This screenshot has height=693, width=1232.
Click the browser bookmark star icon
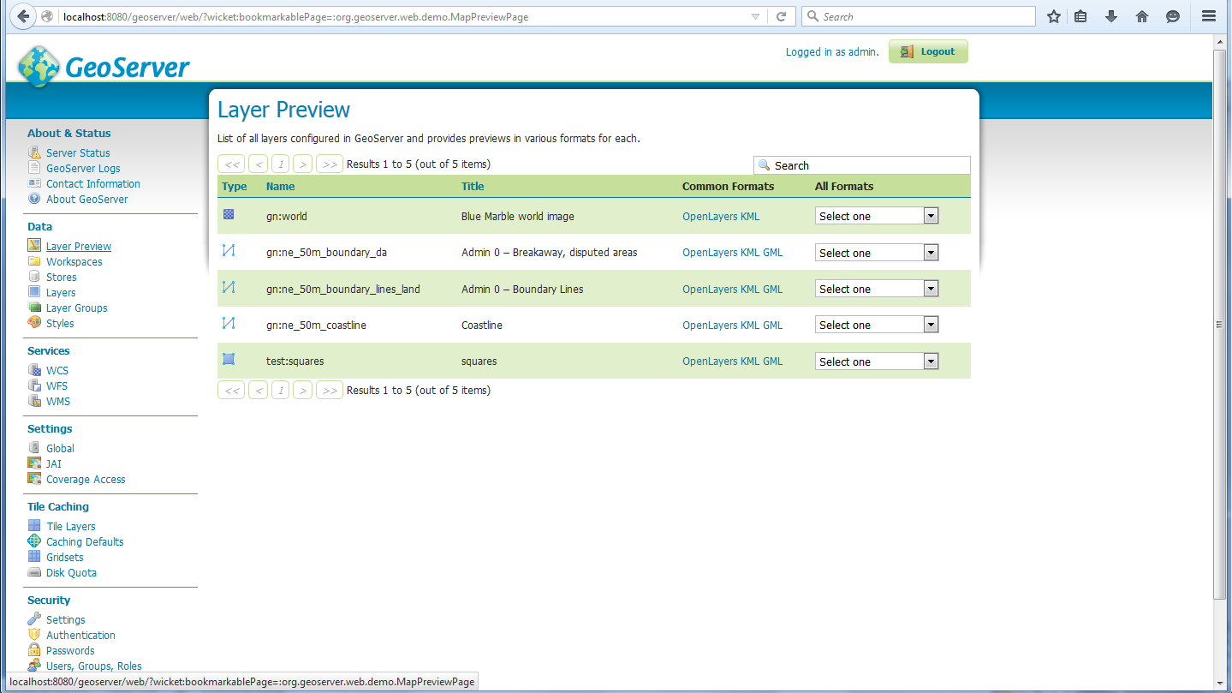pyautogui.click(x=1054, y=16)
